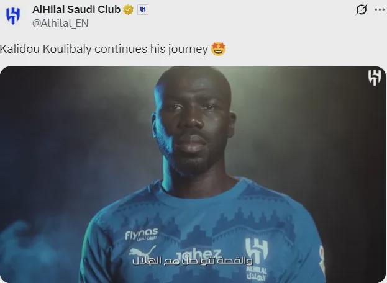Click the Puma logo on the jersey

142,253
